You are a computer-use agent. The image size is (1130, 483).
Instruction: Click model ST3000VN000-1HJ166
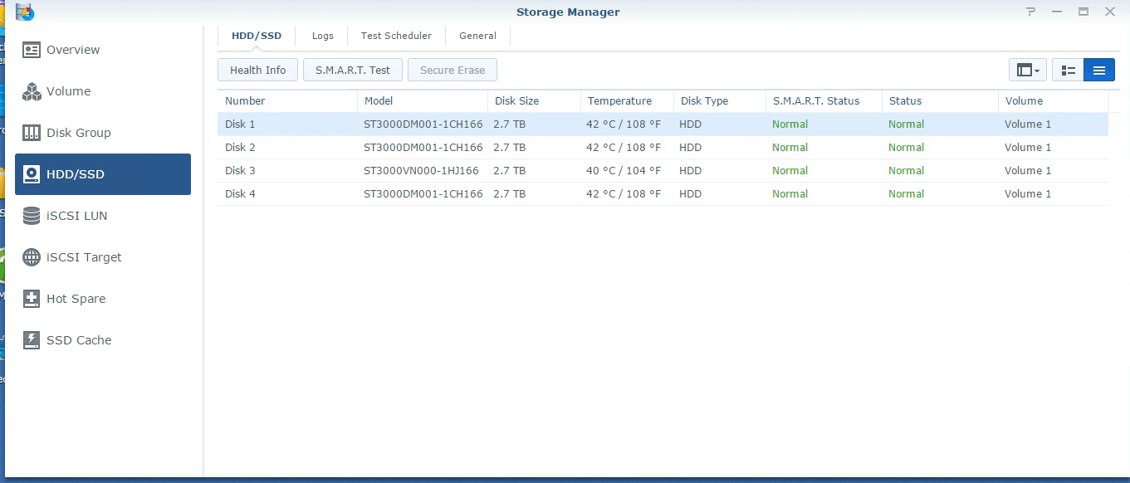click(x=421, y=171)
